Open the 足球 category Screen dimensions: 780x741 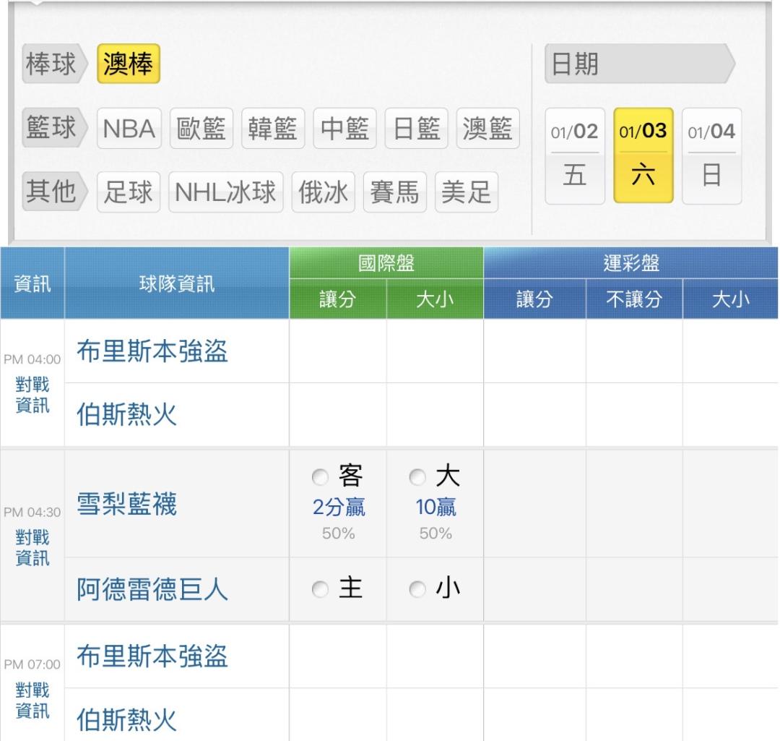129,192
